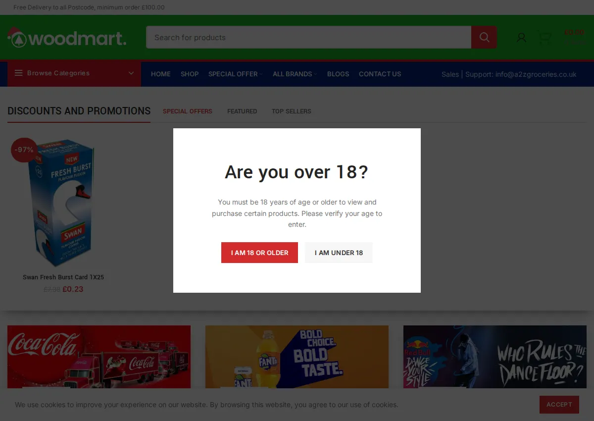
Task: Click the search magnifier icon button
Action: click(484, 37)
